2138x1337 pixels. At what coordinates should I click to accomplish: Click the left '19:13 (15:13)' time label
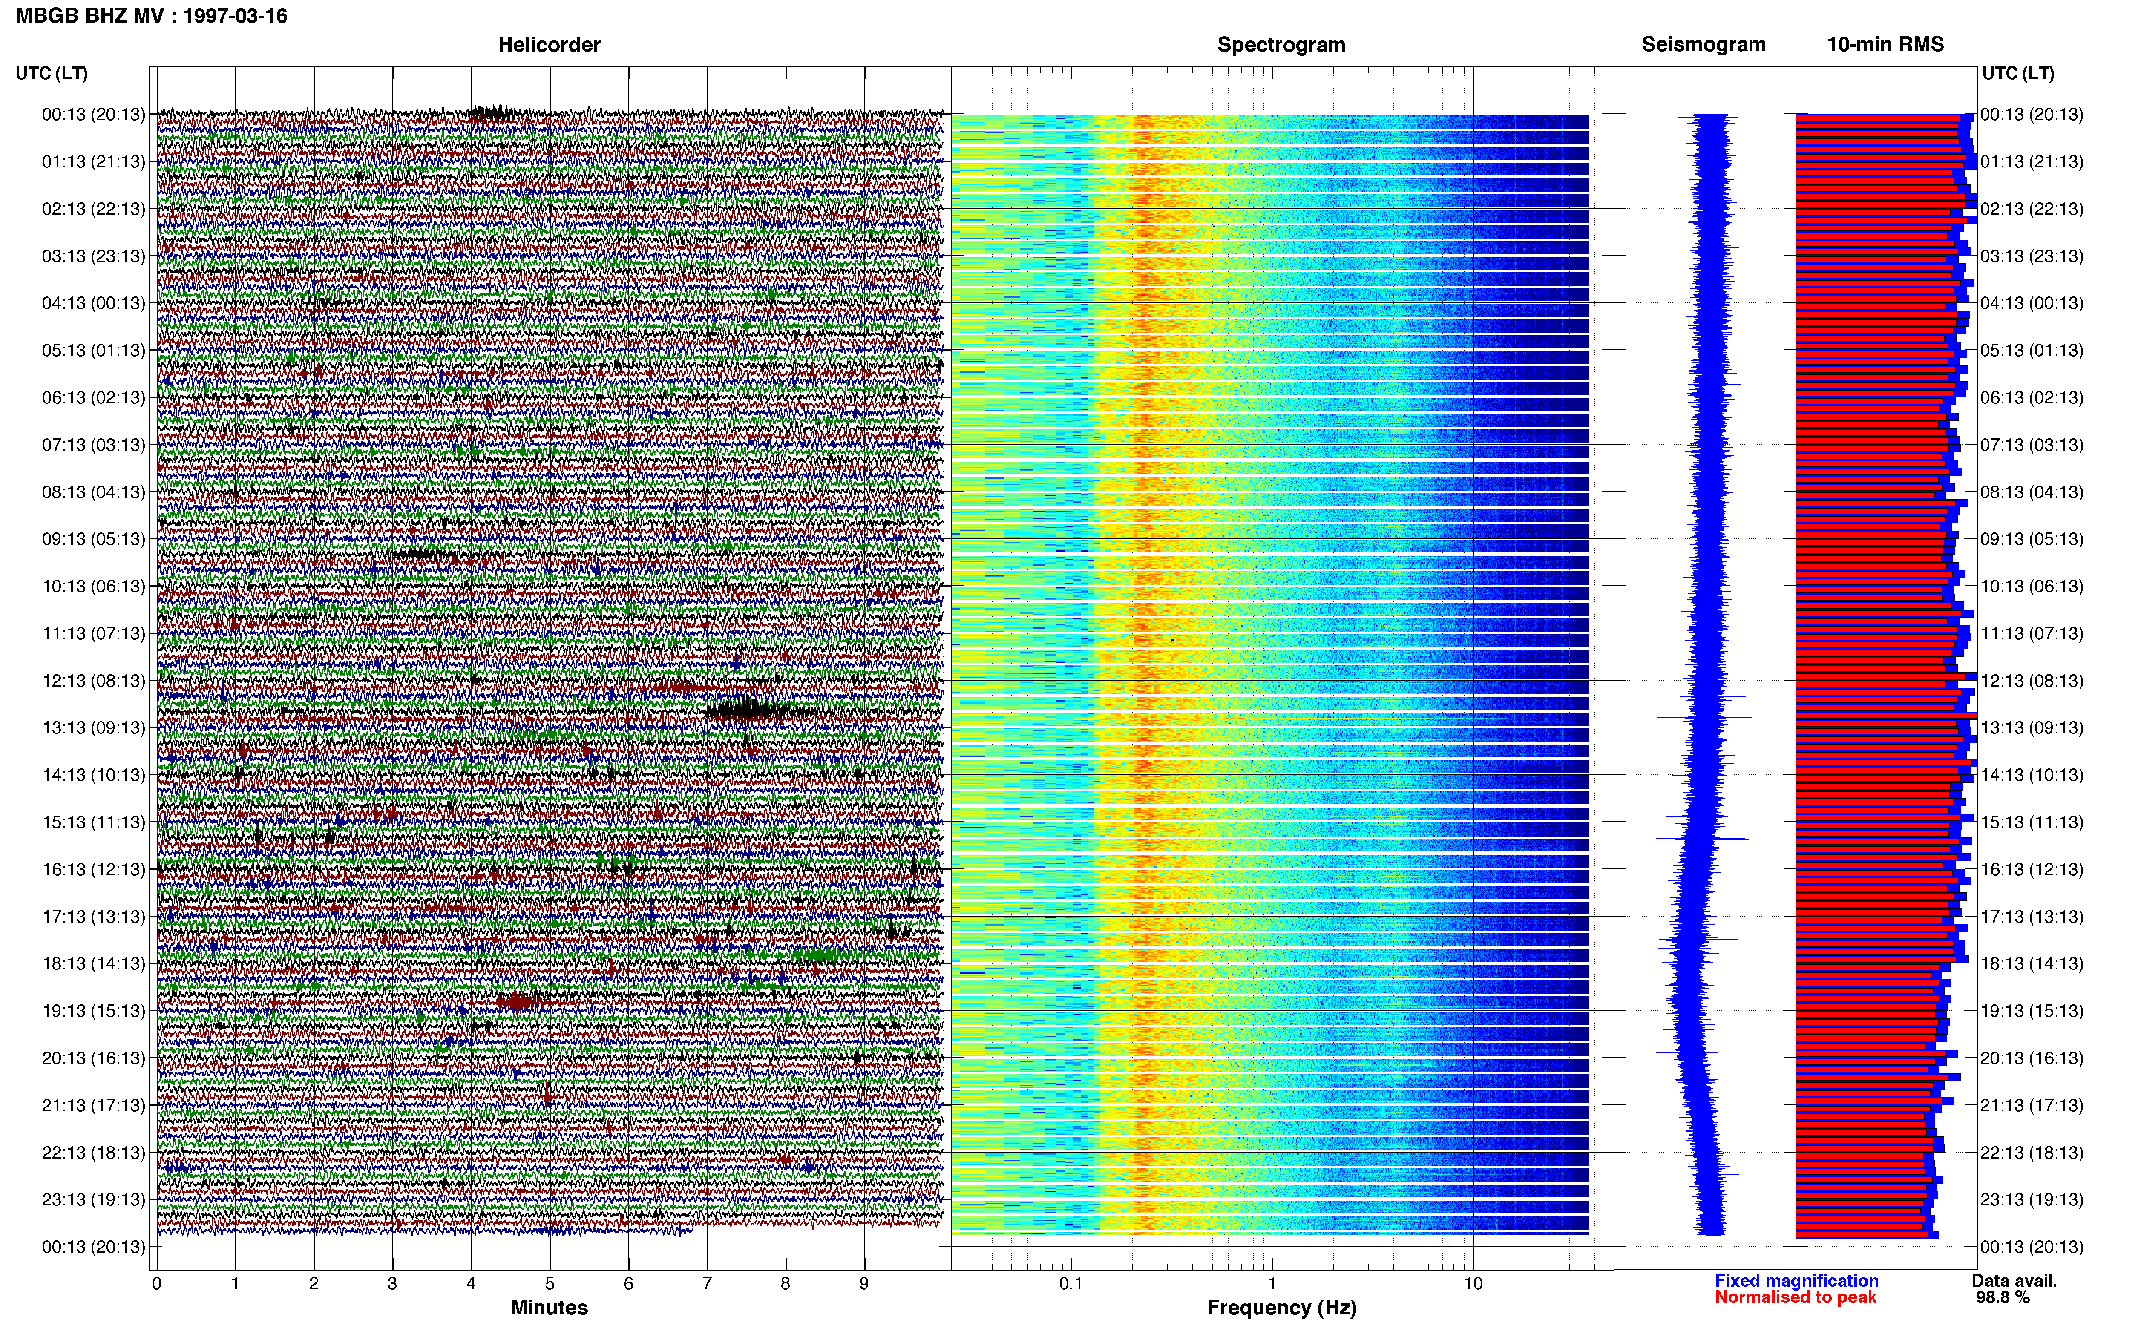point(93,1011)
